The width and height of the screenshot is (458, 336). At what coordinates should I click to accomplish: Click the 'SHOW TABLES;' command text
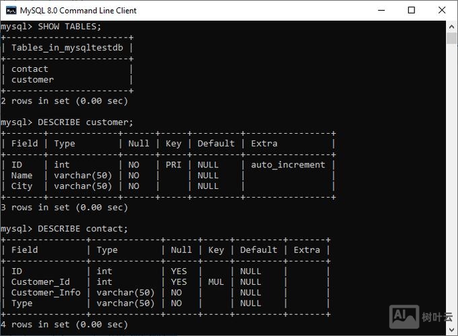[69, 27]
